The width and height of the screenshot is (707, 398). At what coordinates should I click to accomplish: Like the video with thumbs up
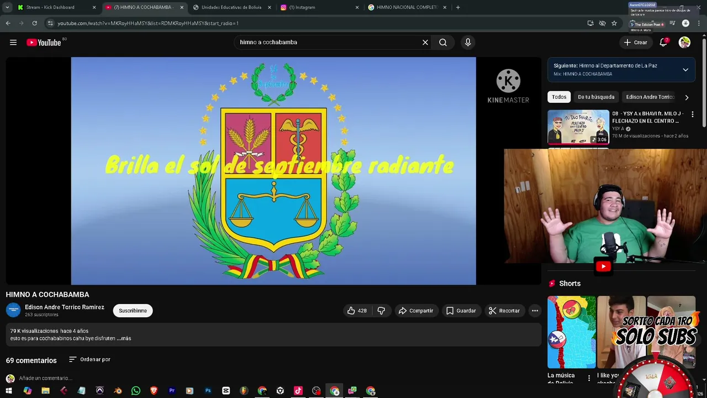(356, 311)
